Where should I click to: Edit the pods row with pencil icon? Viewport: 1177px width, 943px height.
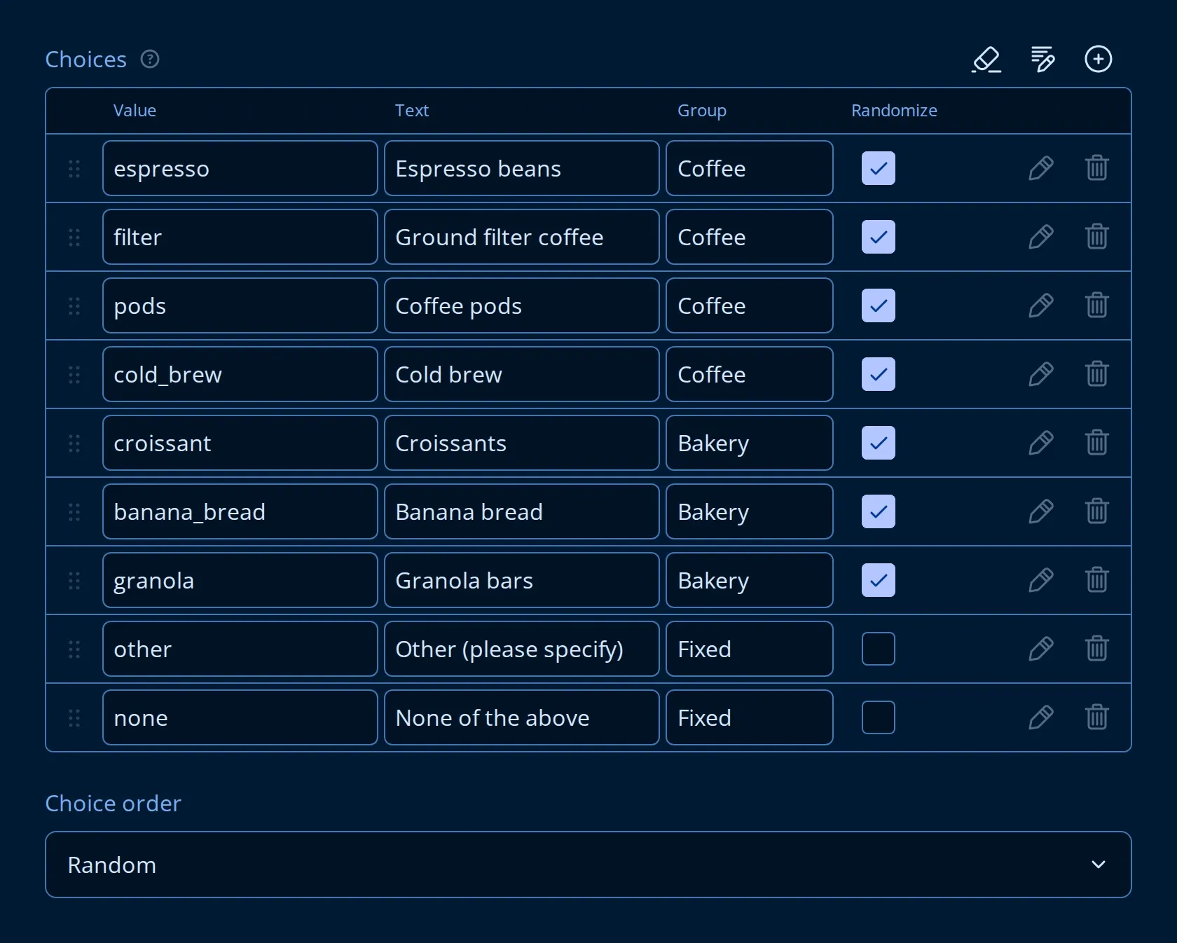tap(1041, 305)
